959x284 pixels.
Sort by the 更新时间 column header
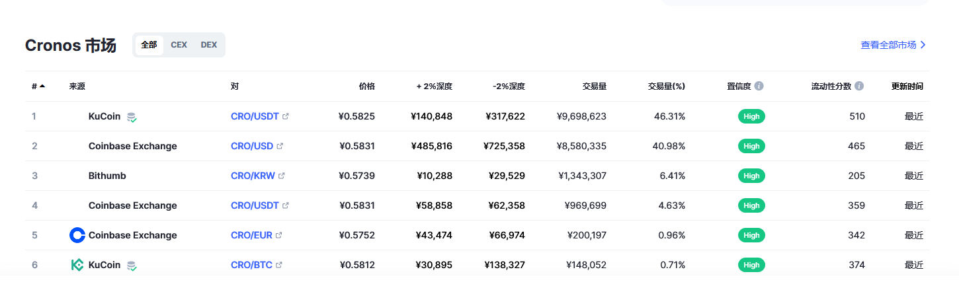907,86
